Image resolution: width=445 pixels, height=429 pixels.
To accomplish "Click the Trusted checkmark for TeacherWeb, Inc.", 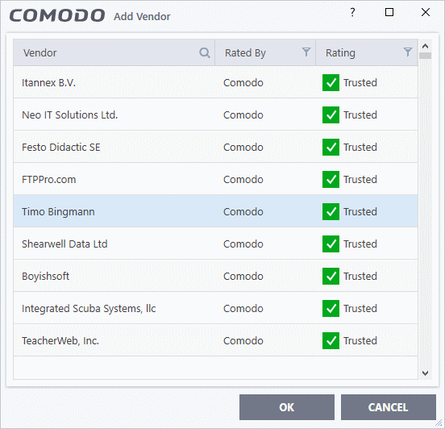I will (x=331, y=340).
